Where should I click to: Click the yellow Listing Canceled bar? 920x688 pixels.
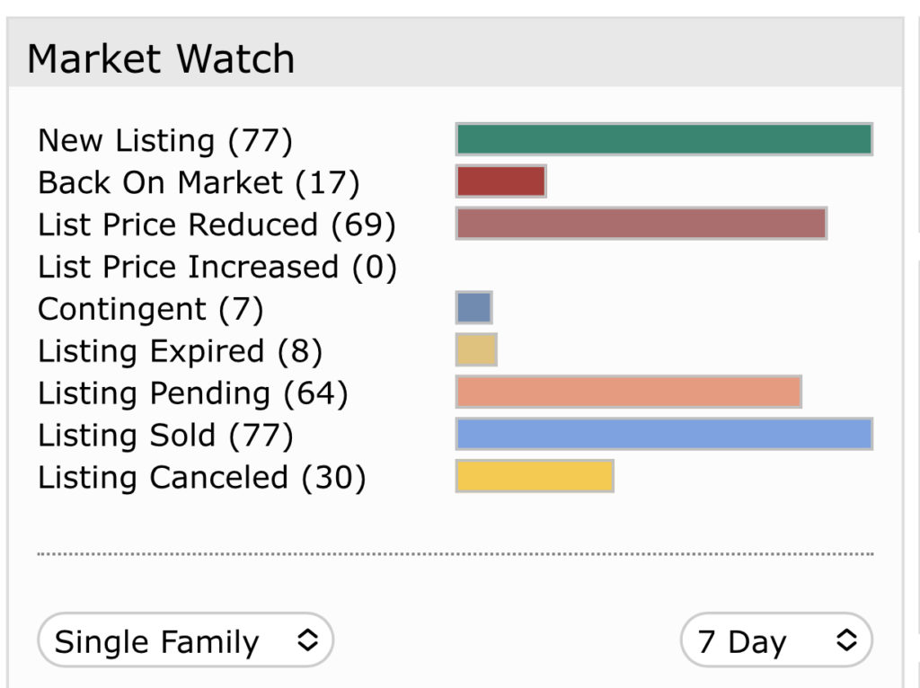click(535, 476)
